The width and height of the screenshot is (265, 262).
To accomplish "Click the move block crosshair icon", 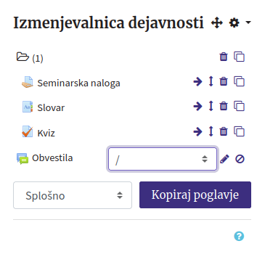I will pos(216,23).
